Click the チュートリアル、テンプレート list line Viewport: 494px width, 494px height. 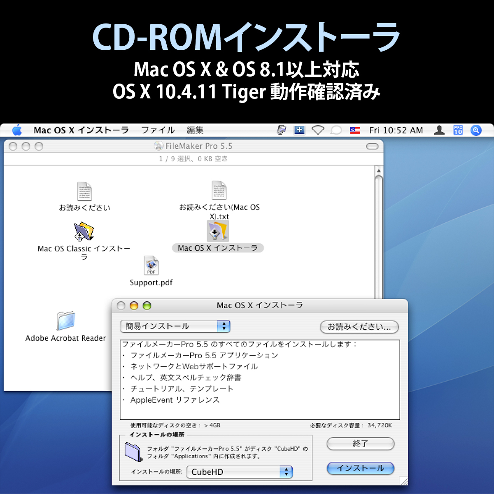tap(182, 389)
